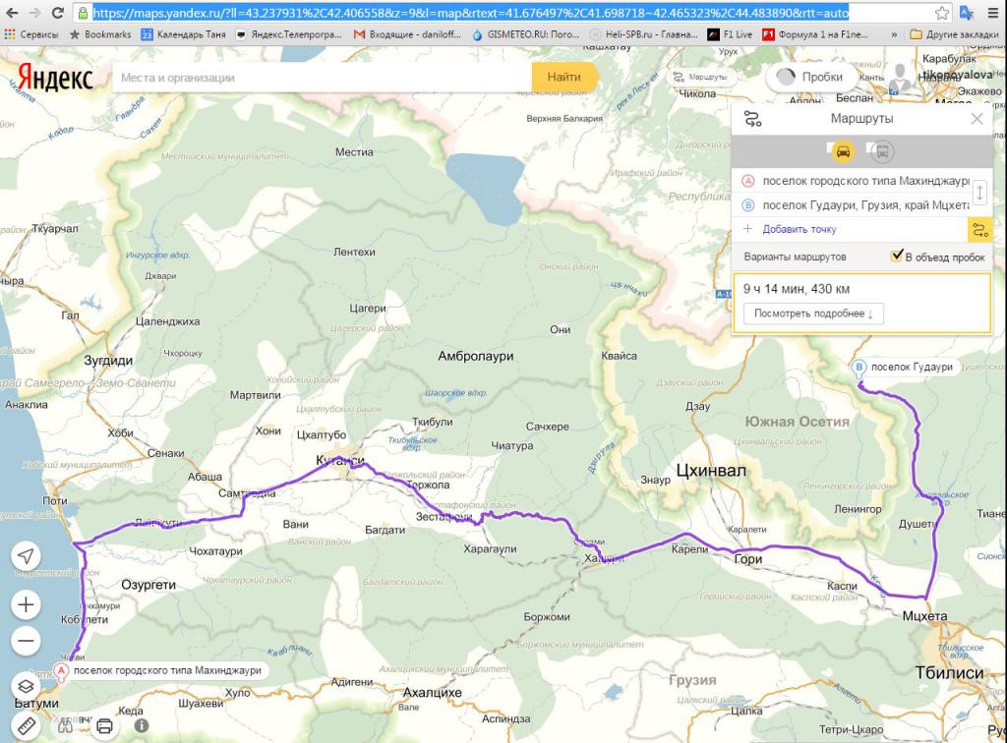Toggle Пробки traffic layer button
The width and height of the screenshot is (1007, 743).
coord(810,77)
